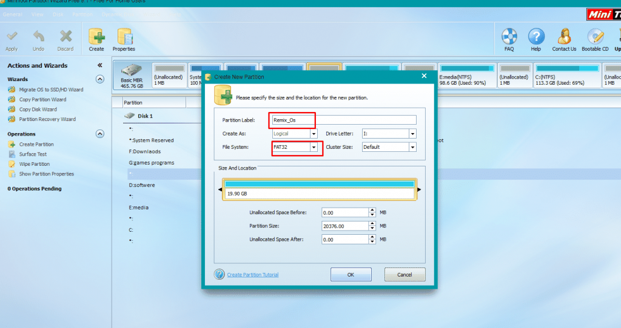Viewport: 621px width, 328px height.
Task: Select the E:media(NTFS) block in disk map
Action: 466,75
